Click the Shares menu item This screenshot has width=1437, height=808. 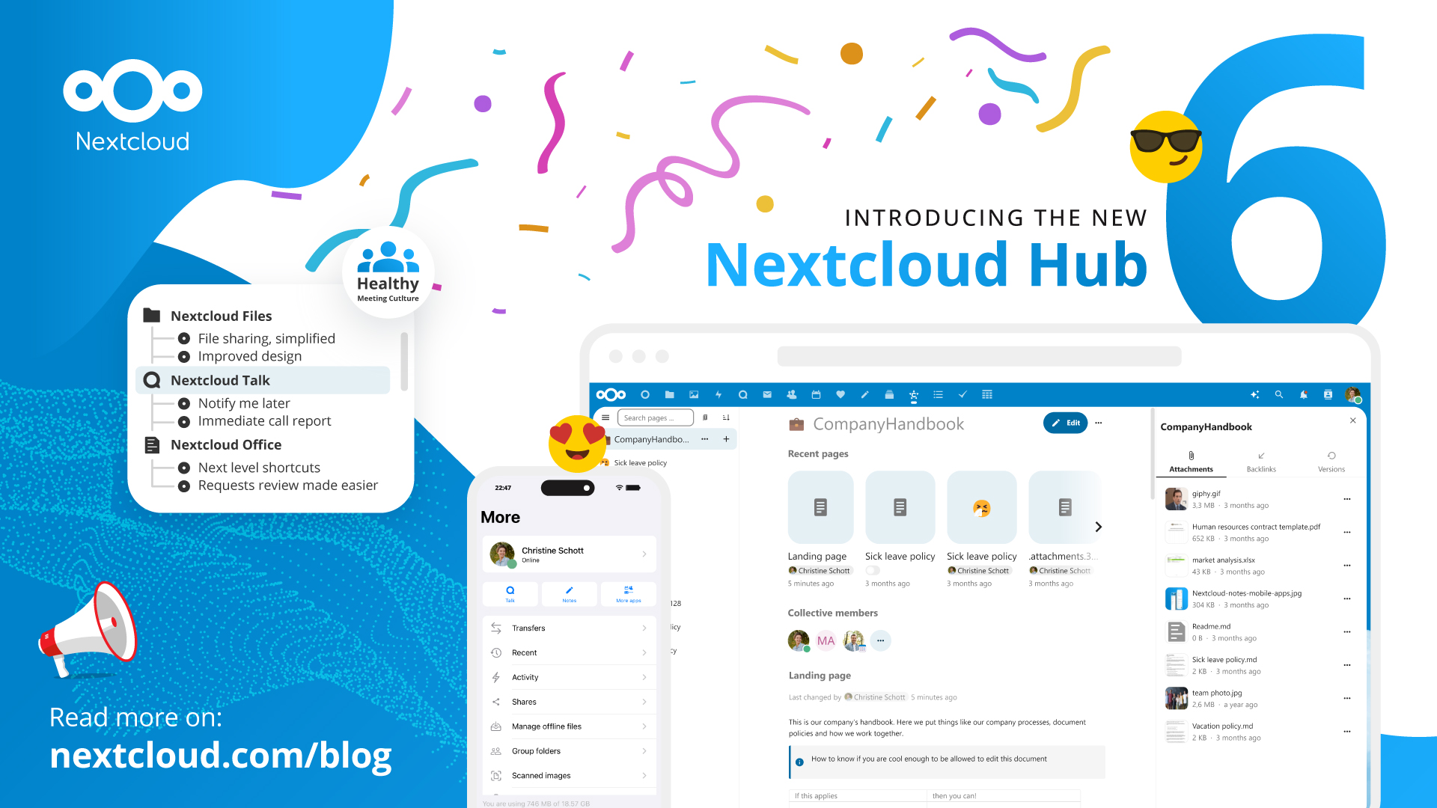[x=567, y=702]
